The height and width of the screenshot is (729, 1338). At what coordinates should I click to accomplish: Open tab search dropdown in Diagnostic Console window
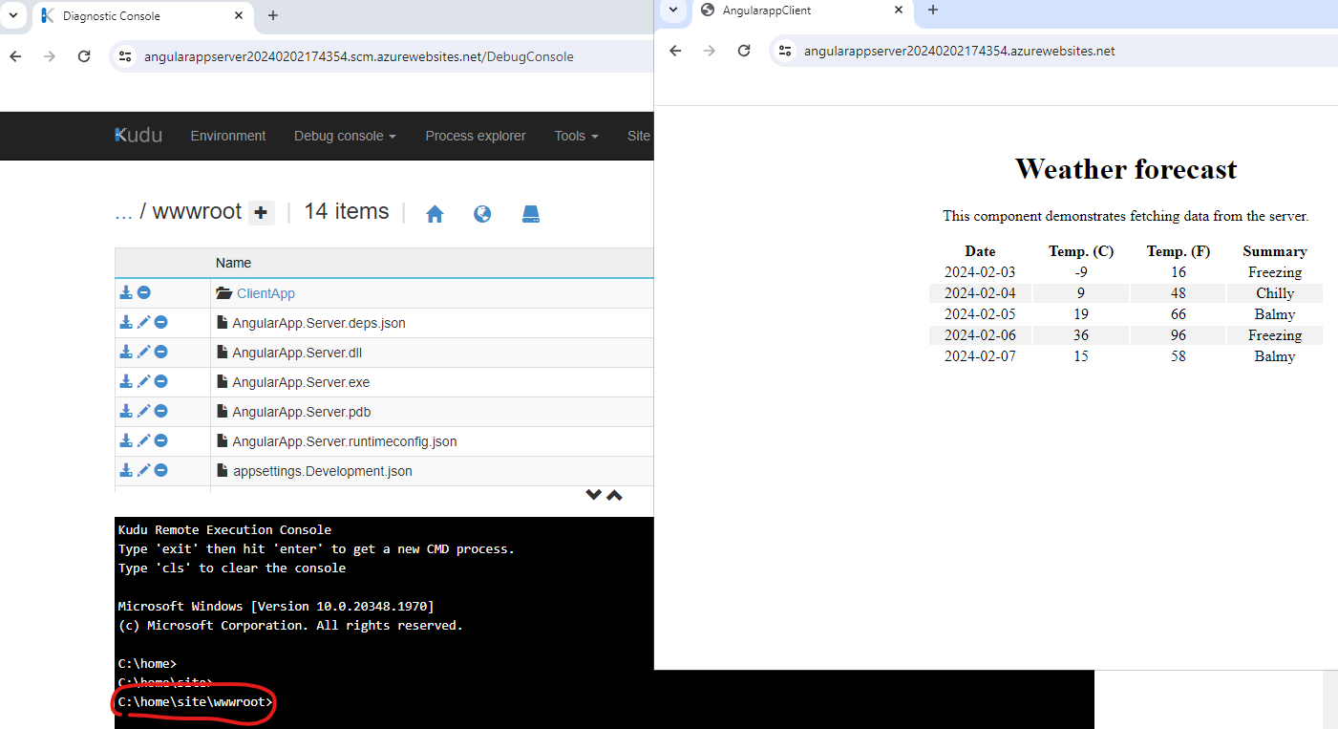(x=12, y=15)
